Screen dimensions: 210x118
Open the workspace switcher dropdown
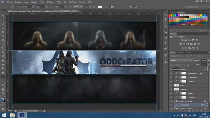pyautogui.click(x=197, y=7)
